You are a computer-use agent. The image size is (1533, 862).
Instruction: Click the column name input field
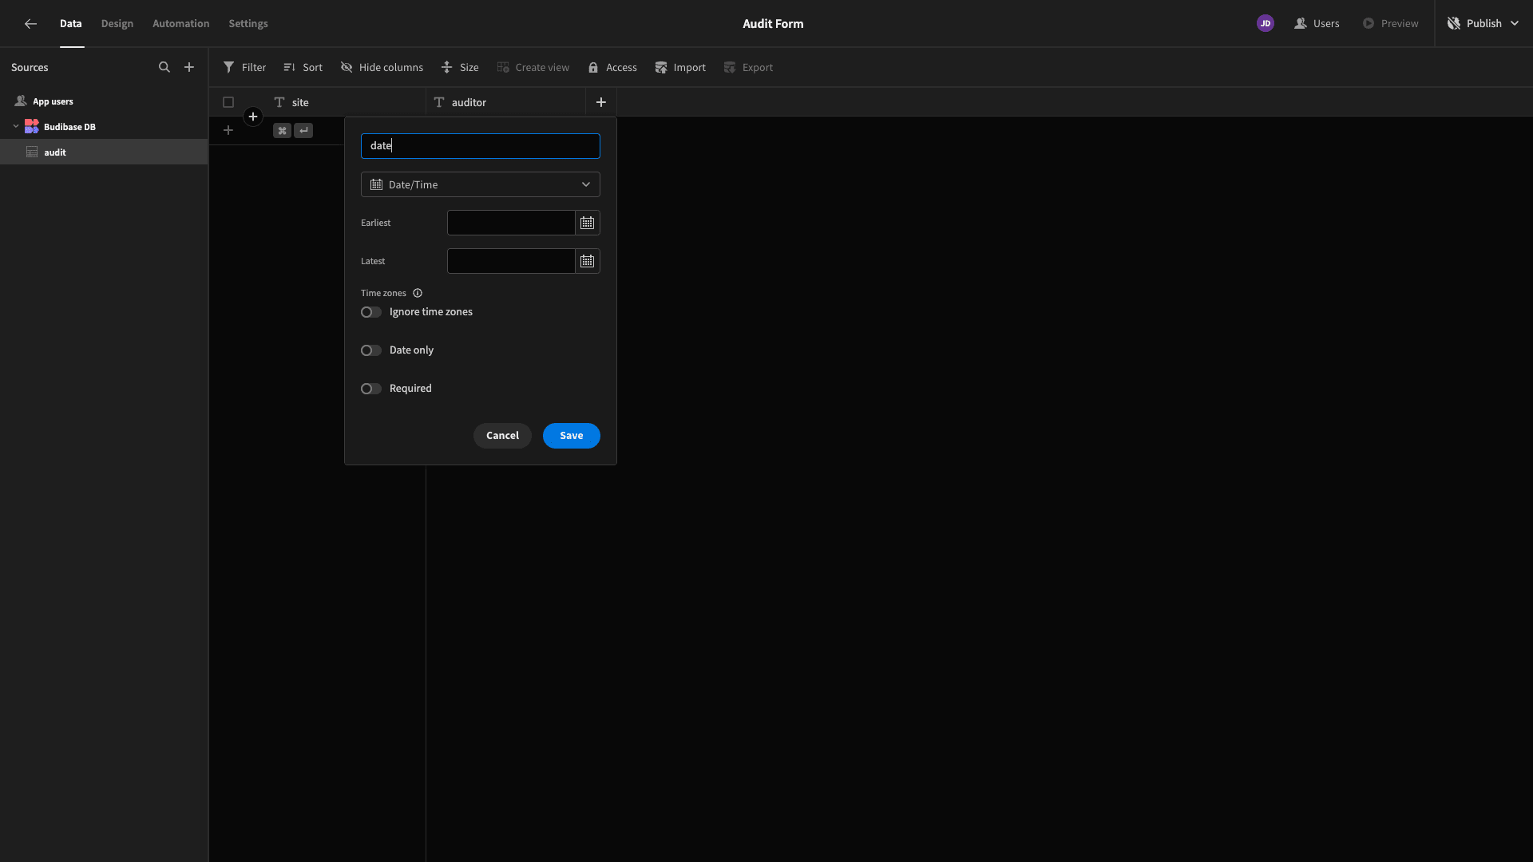pyautogui.click(x=481, y=146)
